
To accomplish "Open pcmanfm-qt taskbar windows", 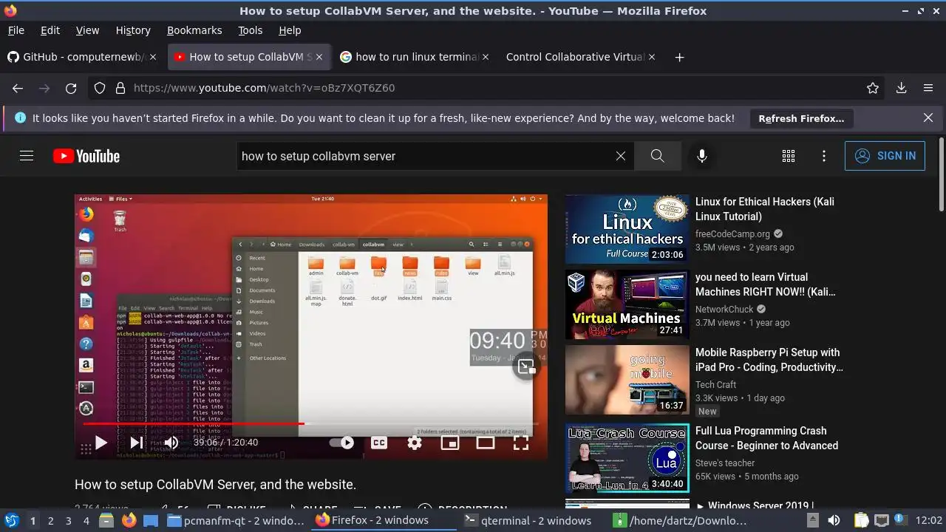I will [236, 520].
